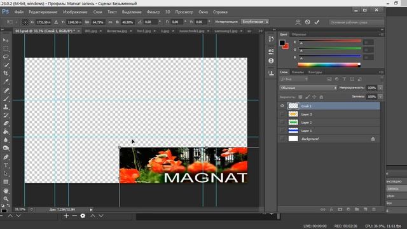Show Background layer via its visibility box
Viewport: 407px width, 229px height.
tap(282, 139)
